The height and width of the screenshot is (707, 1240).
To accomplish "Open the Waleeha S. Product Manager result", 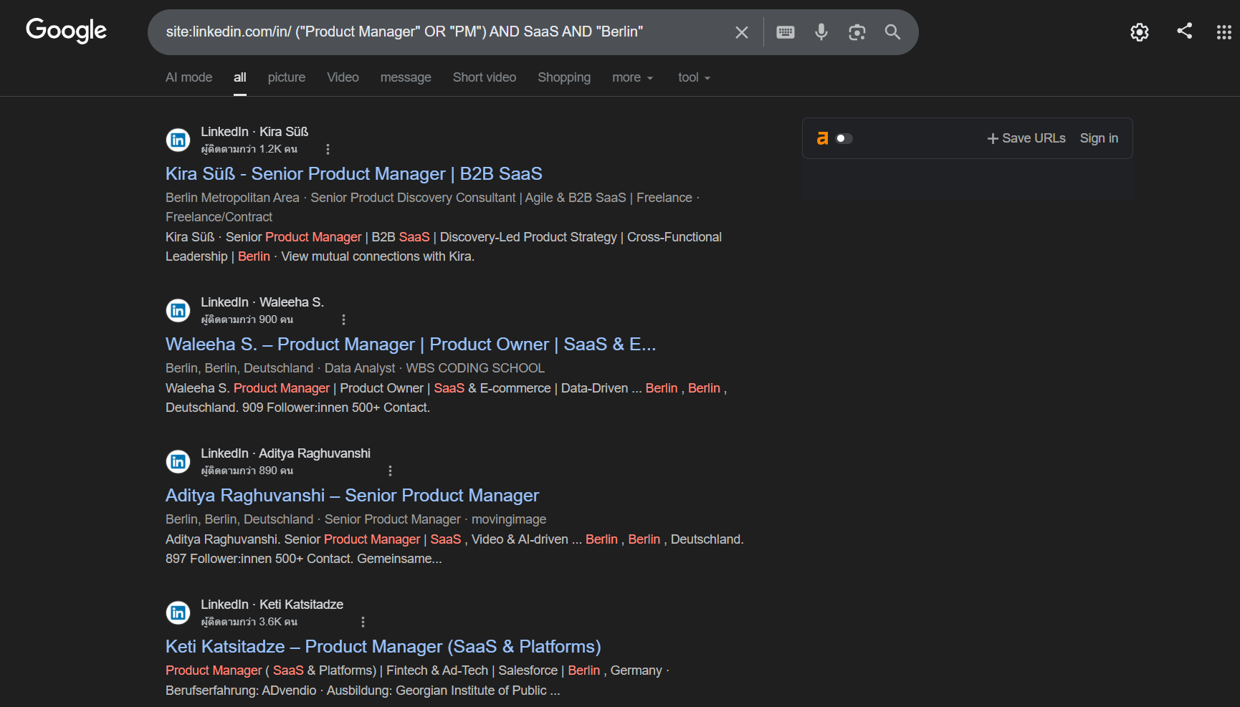I will coord(411,345).
